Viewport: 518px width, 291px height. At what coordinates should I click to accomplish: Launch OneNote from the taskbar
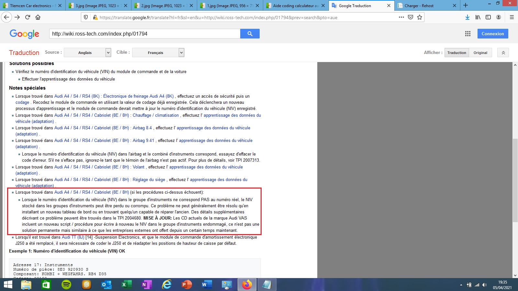pyautogui.click(x=147, y=285)
